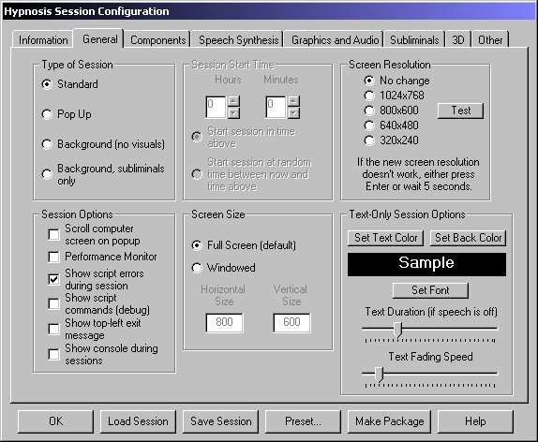Click Make Package button
The height and width of the screenshot is (442, 538).
[389, 421]
